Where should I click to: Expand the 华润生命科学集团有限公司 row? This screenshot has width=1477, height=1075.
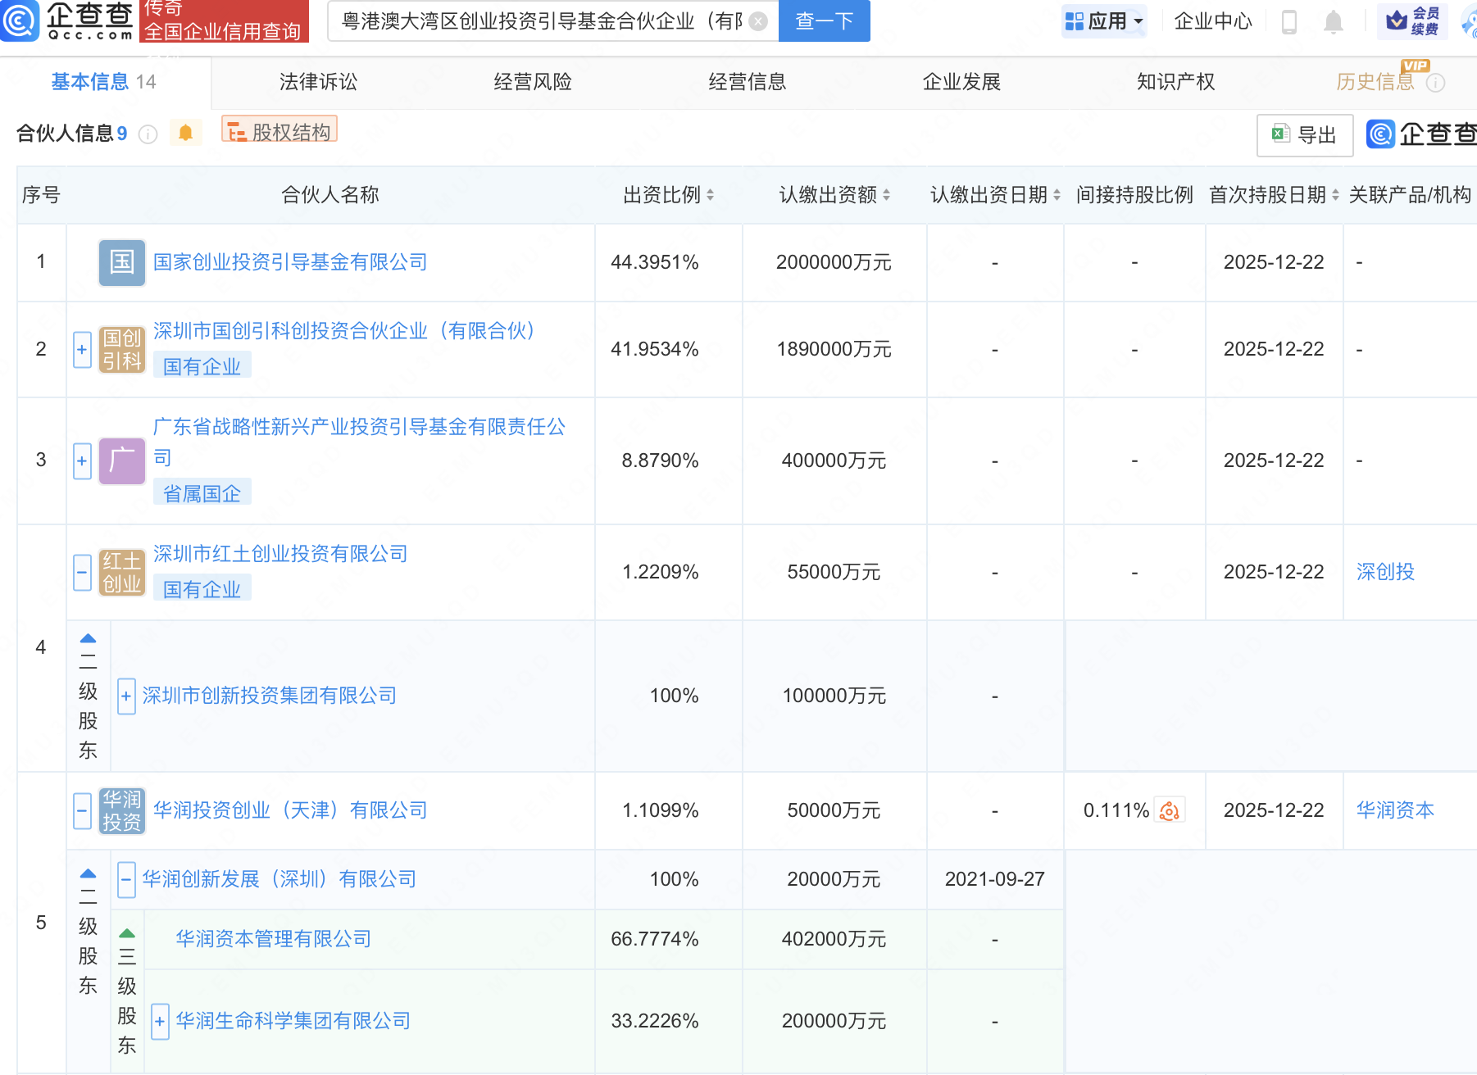click(160, 1022)
